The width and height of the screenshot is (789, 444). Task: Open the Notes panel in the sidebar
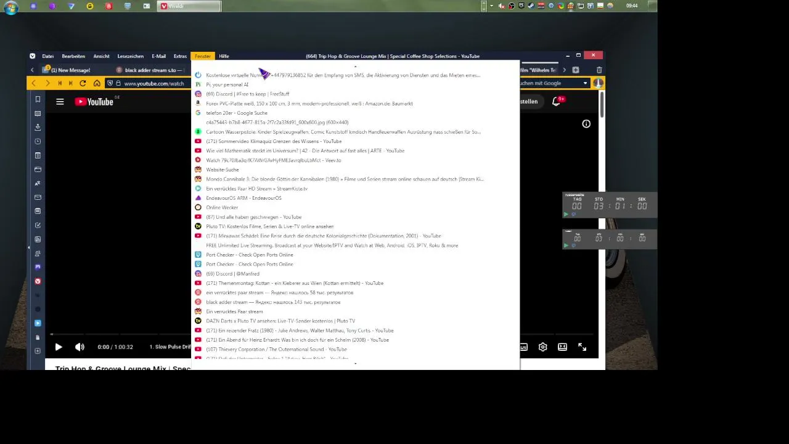[38, 155]
